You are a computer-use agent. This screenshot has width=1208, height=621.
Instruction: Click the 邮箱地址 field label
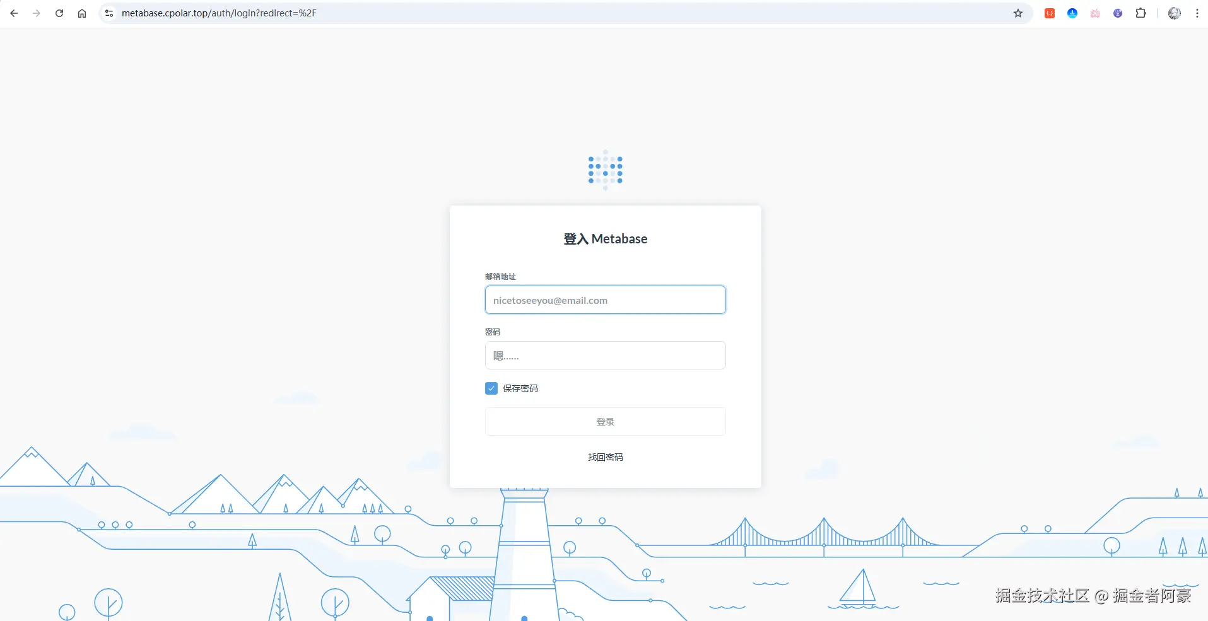click(500, 276)
